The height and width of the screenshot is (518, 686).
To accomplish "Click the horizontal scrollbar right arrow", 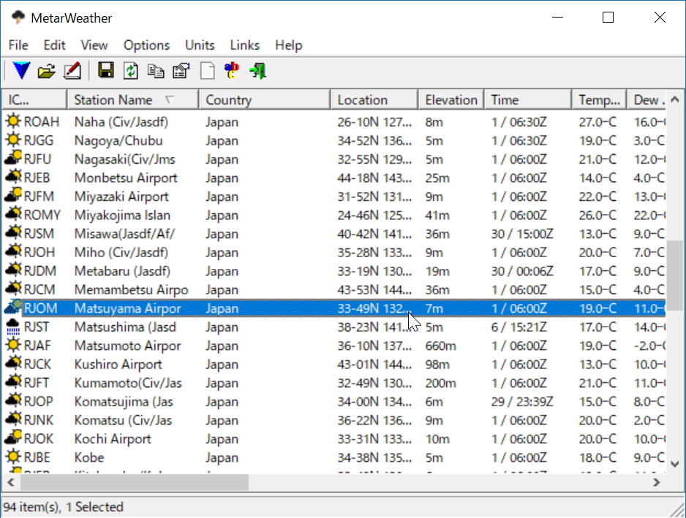I will click(x=656, y=482).
